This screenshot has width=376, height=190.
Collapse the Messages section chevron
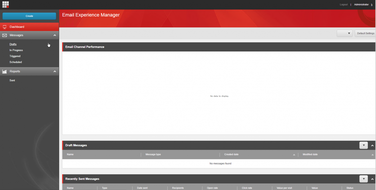tap(55, 35)
